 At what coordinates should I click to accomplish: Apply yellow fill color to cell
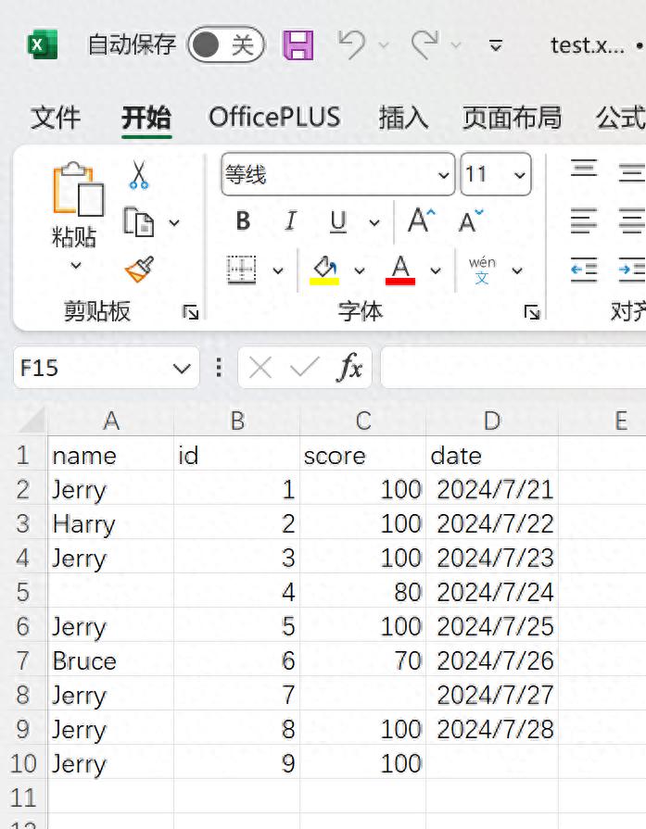(324, 270)
